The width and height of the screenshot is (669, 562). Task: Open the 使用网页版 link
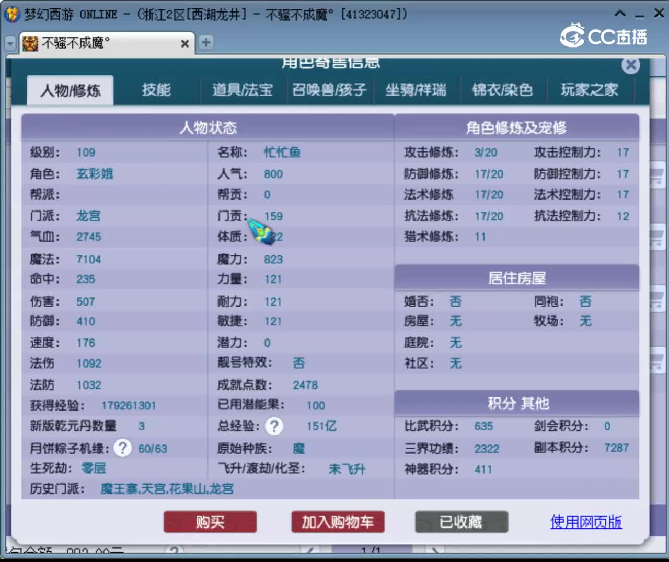tap(586, 522)
